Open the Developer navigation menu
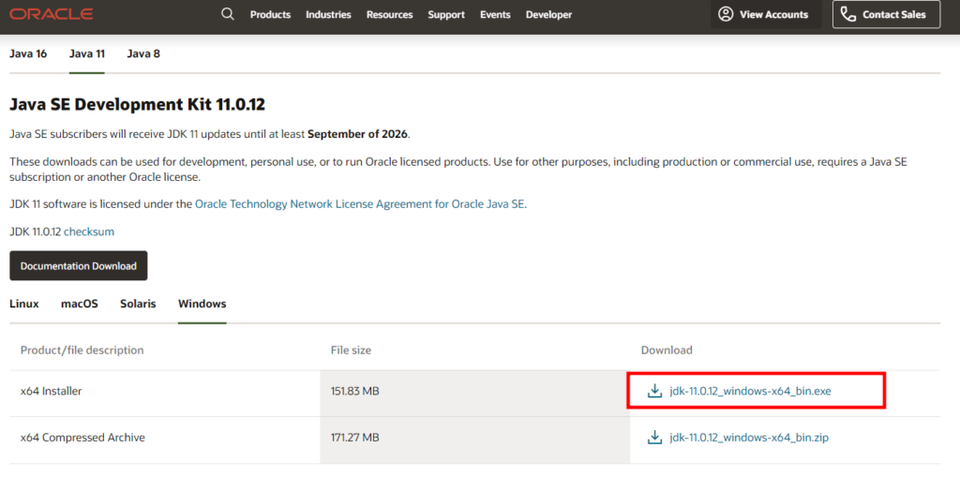960x478 pixels. click(x=547, y=14)
